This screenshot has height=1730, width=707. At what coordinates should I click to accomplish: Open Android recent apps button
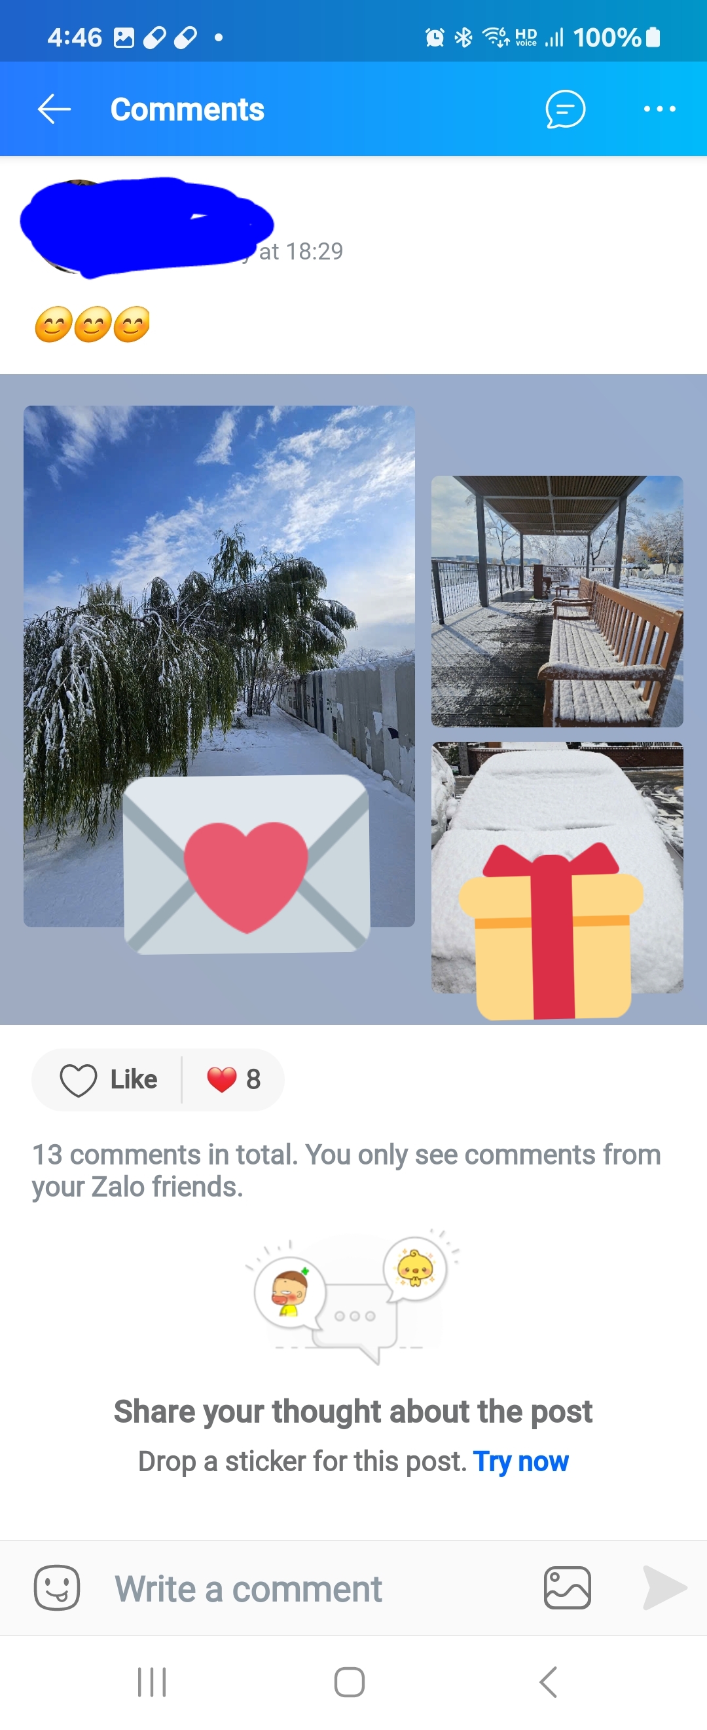point(152,1682)
